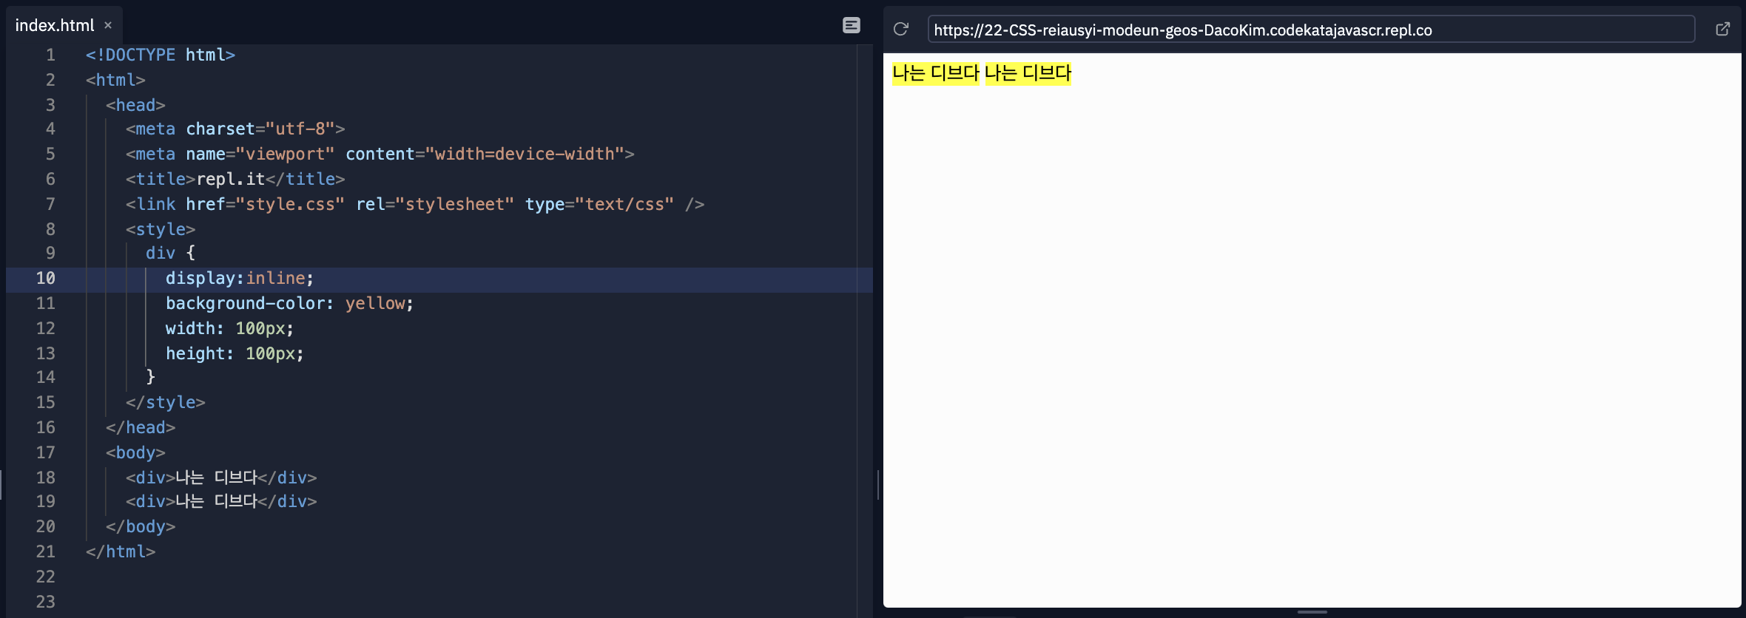Screen dimensions: 1746x618
Task: Click the meta charset="utf-8" line
Action: tap(235, 129)
